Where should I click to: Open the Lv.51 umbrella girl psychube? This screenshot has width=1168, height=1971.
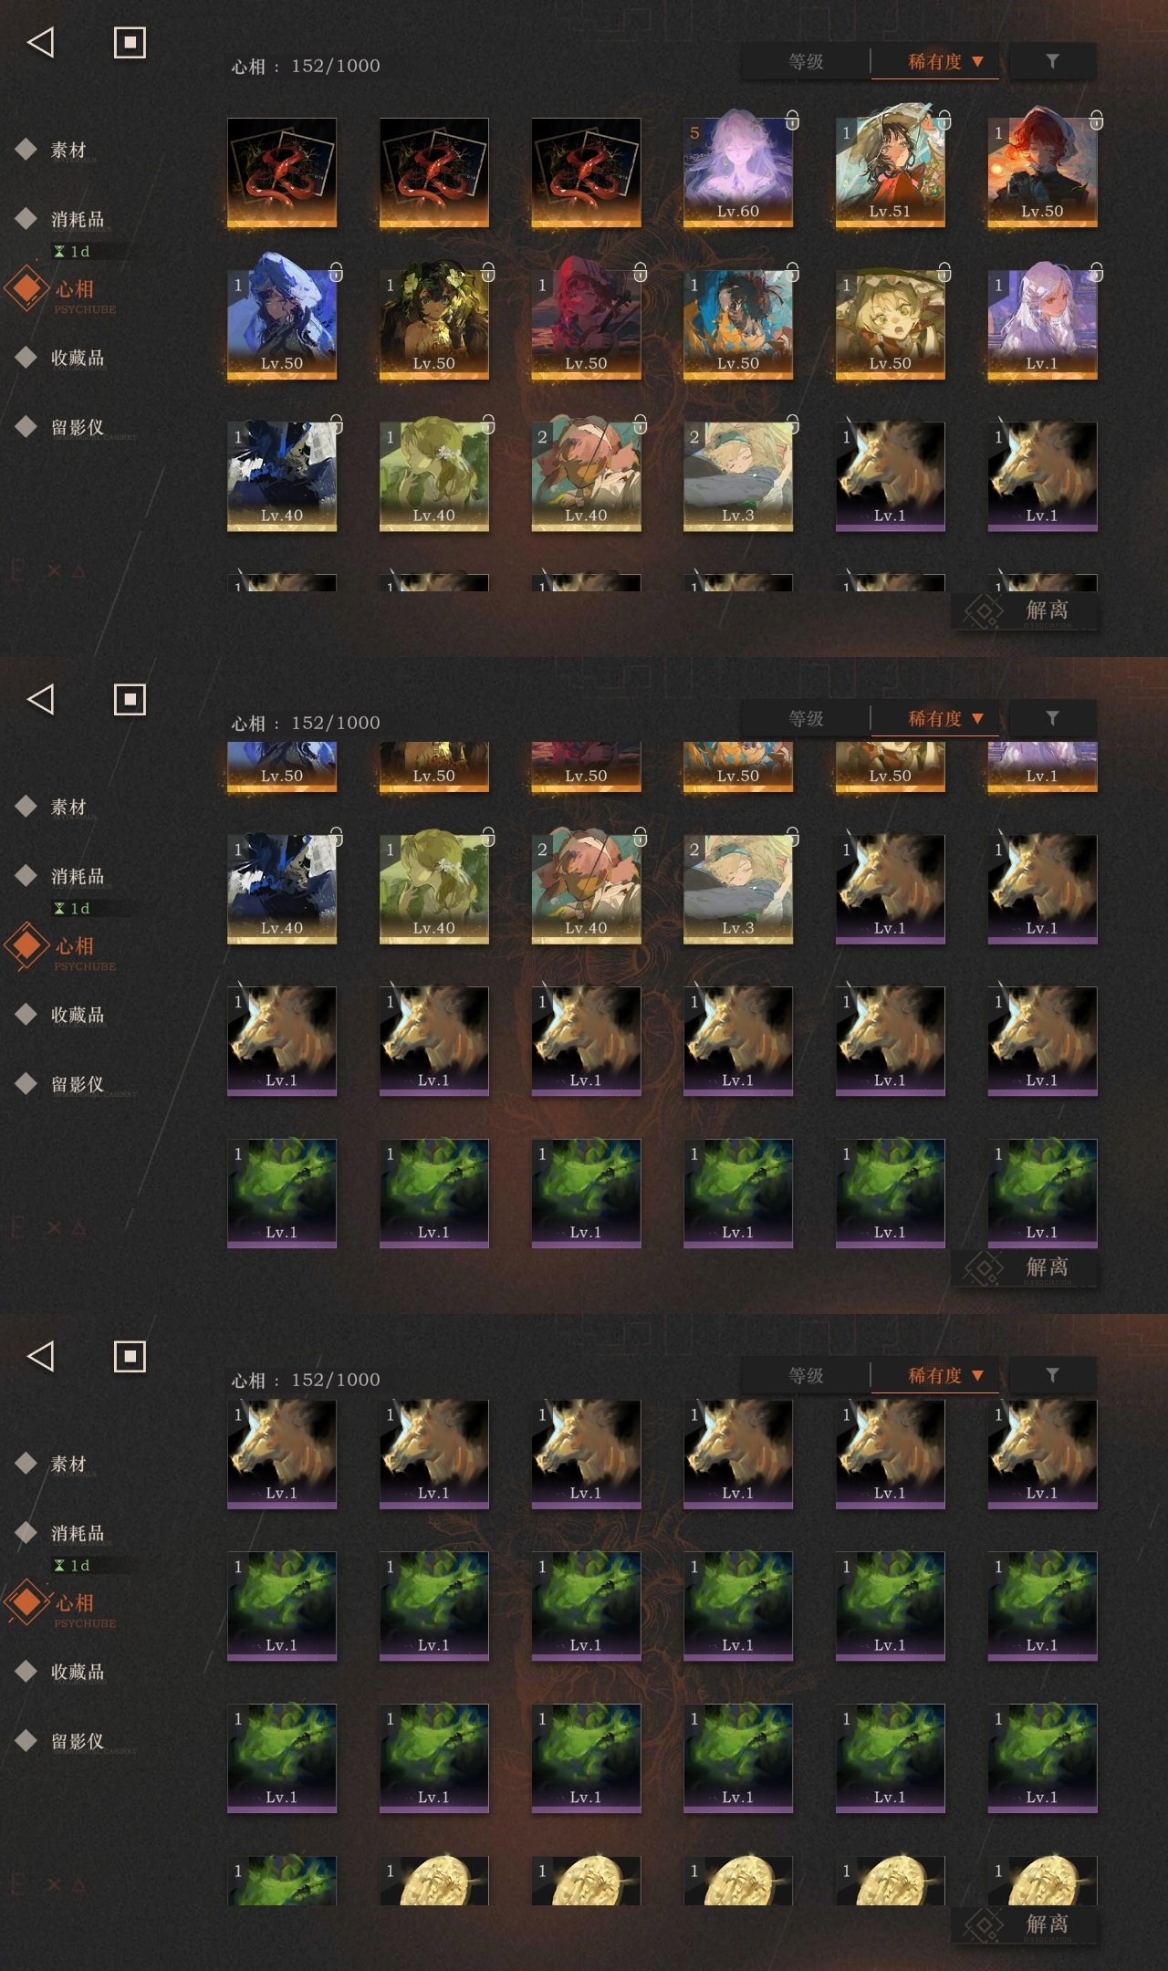click(890, 172)
